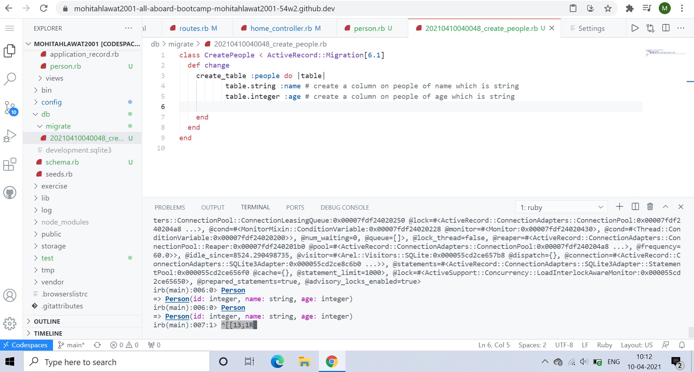Open the Extensions view
The image size is (694, 372).
(x=10, y=164)
